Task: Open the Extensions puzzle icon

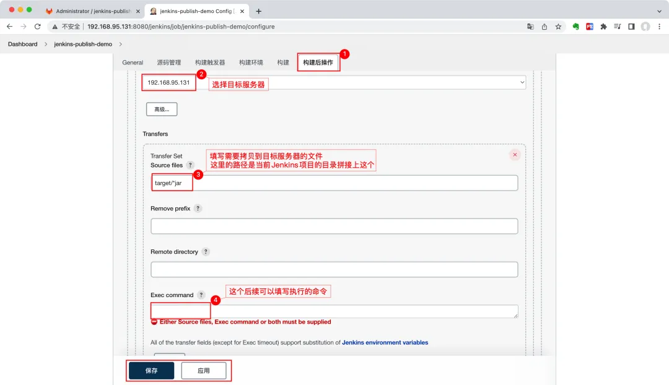Action: [x=603, y=27]
